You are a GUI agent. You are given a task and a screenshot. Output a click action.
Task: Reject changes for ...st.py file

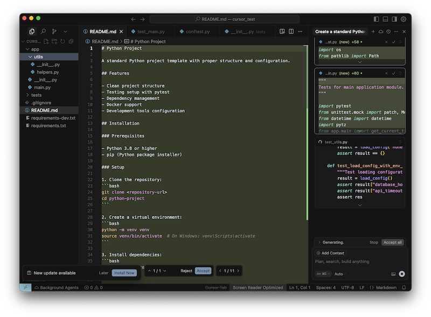386,42
